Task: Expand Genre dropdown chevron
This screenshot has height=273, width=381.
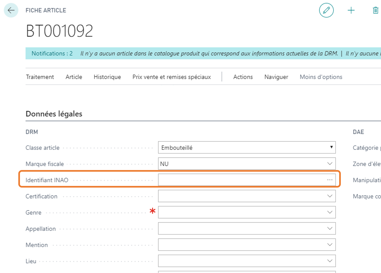Action: (330, 212)
